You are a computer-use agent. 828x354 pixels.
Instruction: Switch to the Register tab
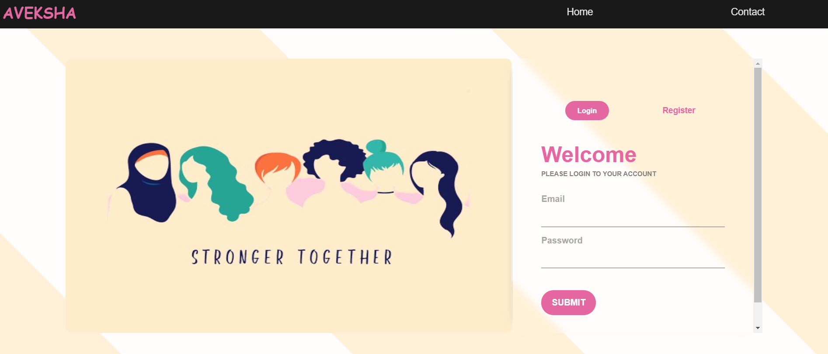click(x=678, y=110)
